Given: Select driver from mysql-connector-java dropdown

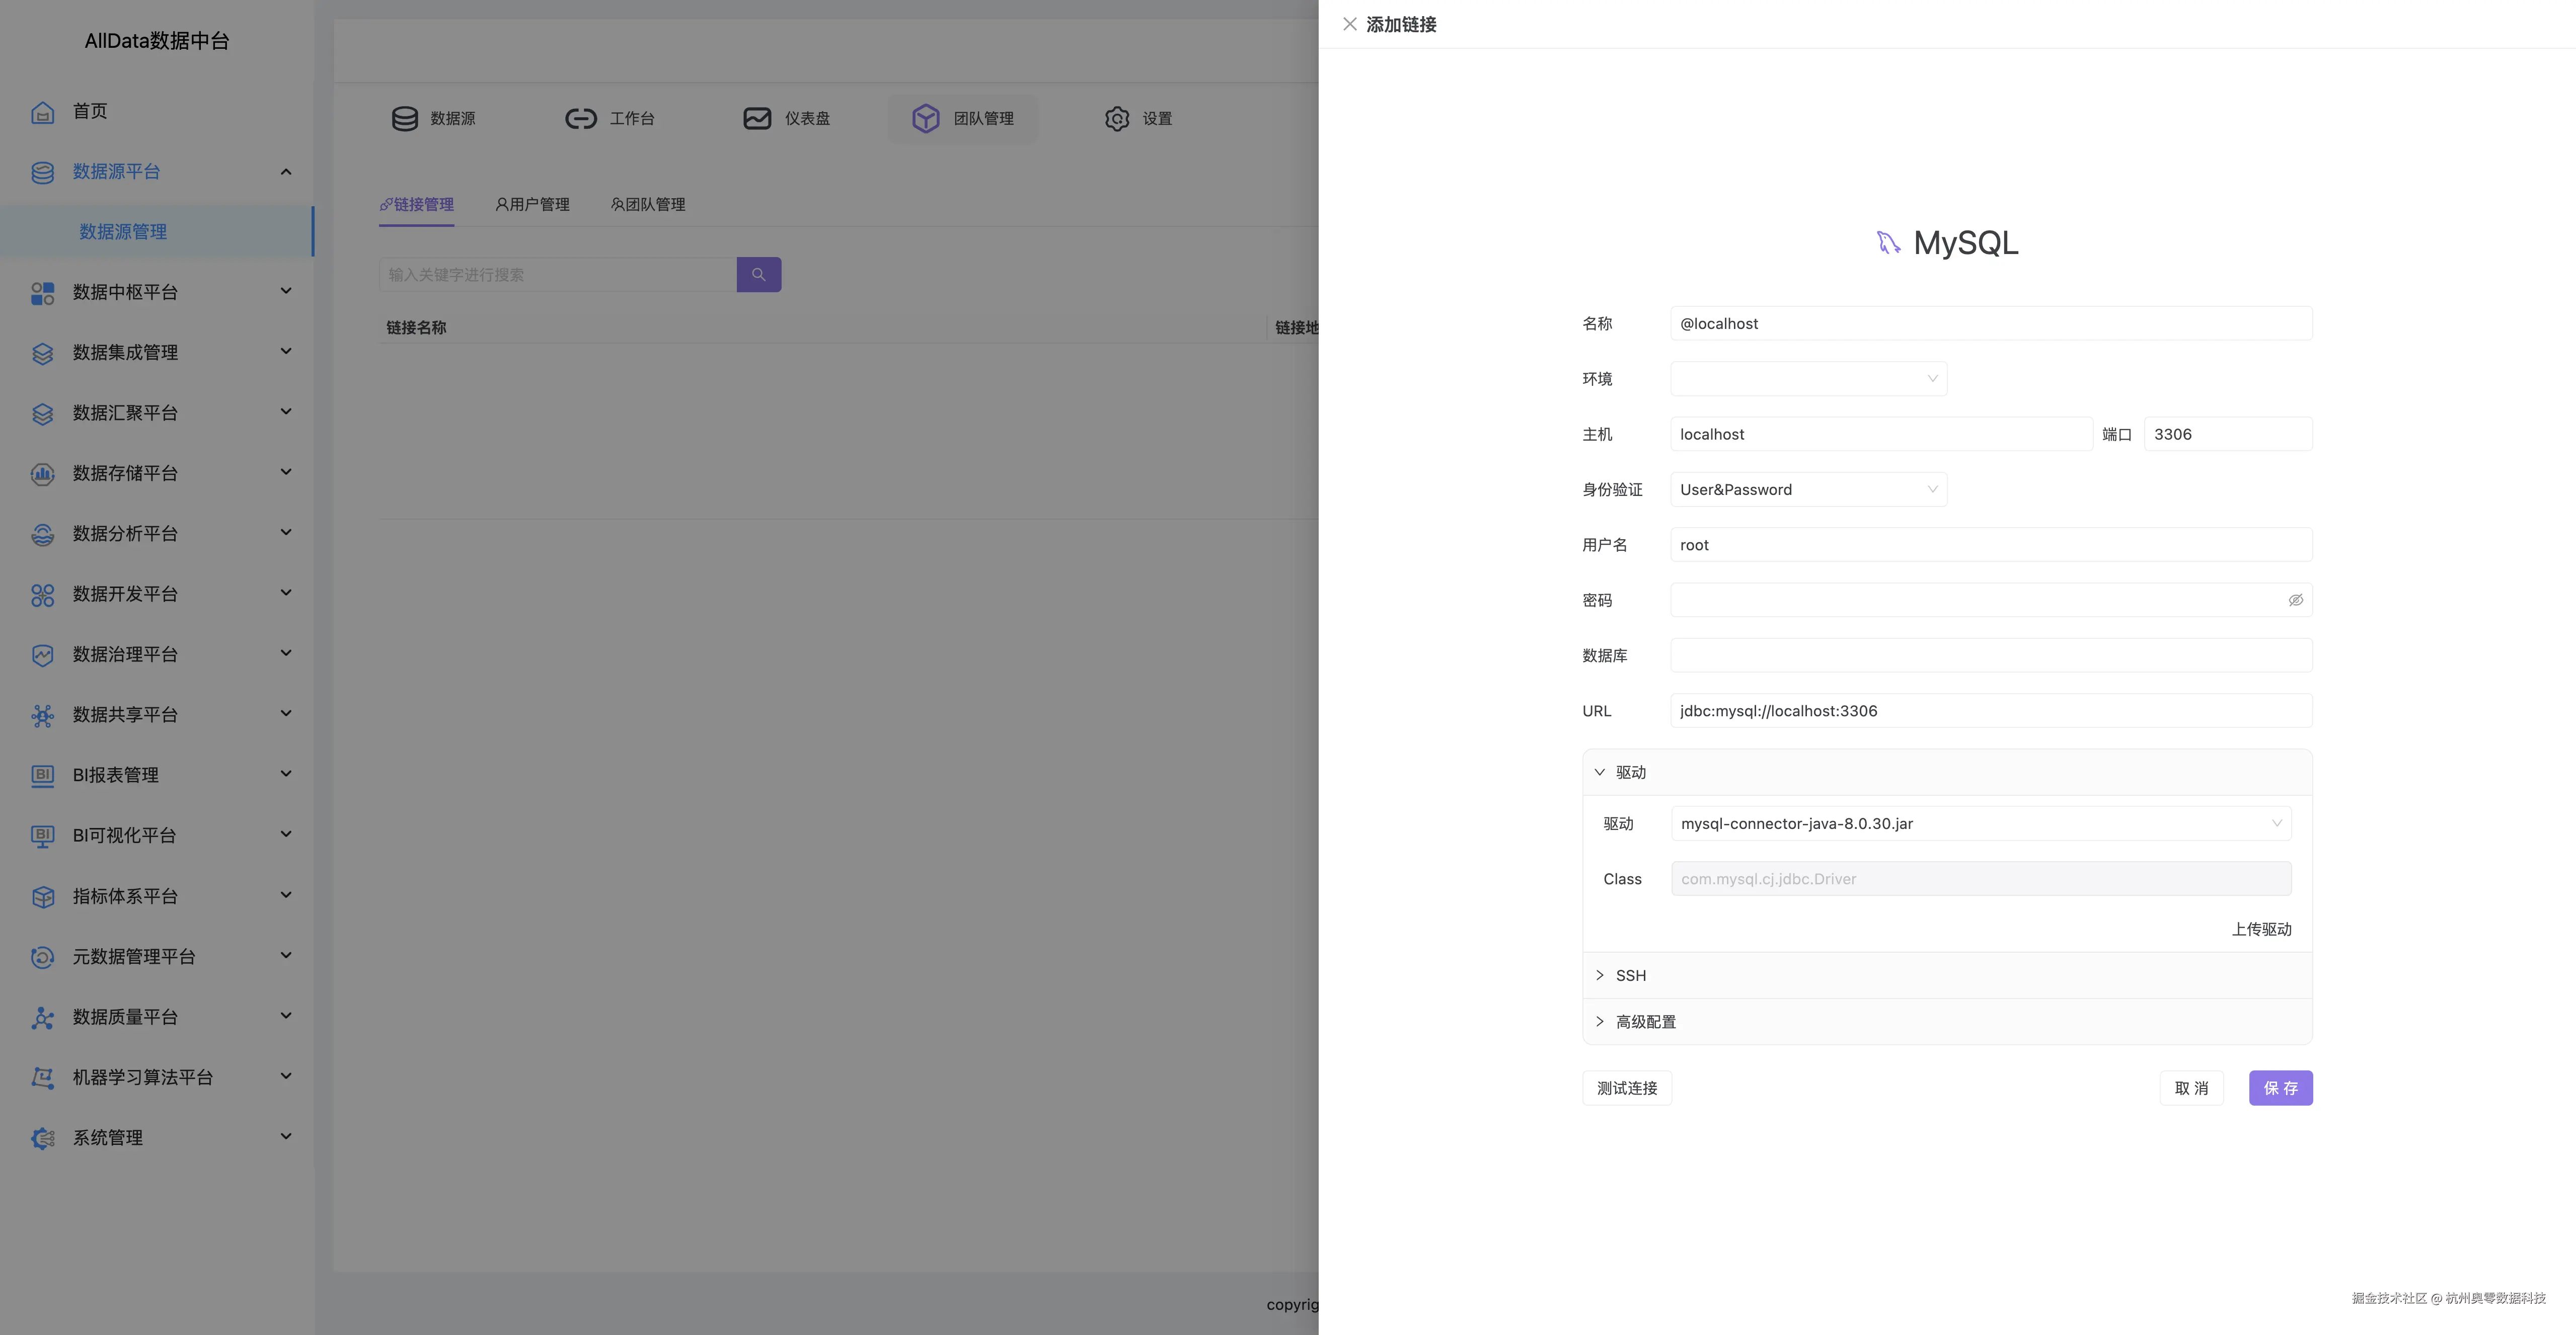Looking at the screenshot, I should (1980, 823).
